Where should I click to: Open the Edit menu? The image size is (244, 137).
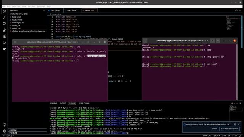[9, 6]
